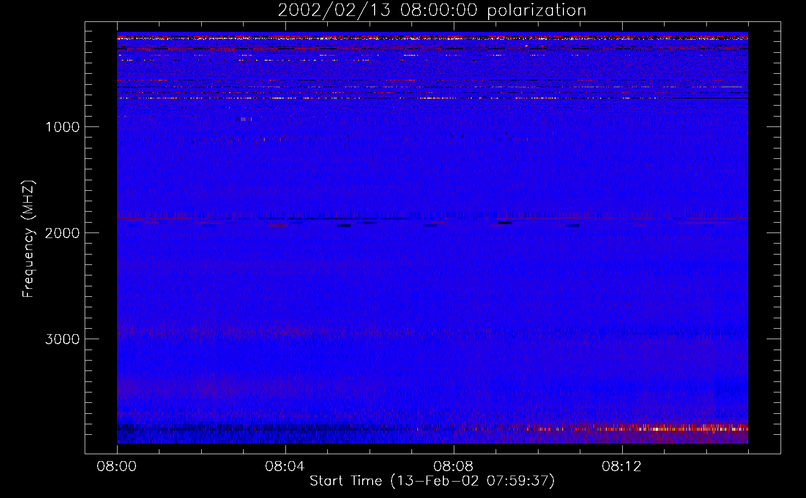Click the 08:00 time tick label
Screen dimensions: 806x498
tap(117, 467)
